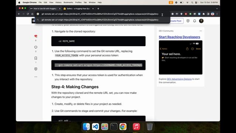236x133 pixels.
Task: Open the Bookmarks menu
Action: point(68,3)
